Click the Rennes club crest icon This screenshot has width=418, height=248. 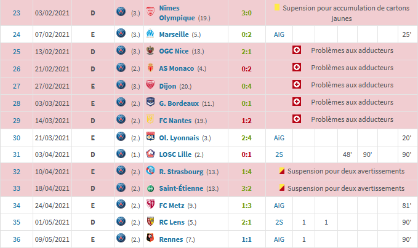click(150, 239)
